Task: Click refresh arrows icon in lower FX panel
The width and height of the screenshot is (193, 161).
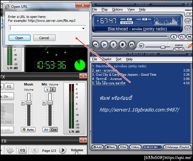Action: pyautogui.click(x=10, y=150)
